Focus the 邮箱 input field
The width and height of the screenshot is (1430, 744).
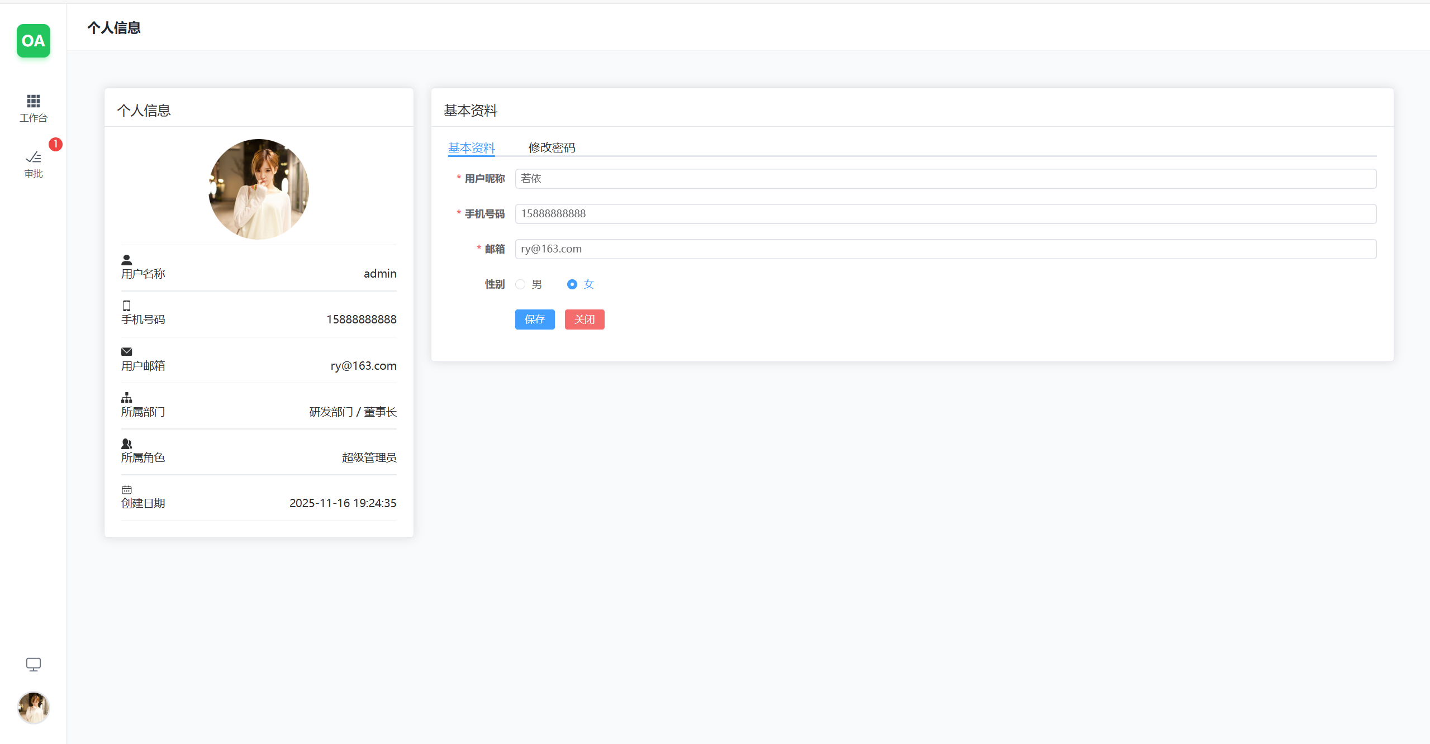[946, 249]
